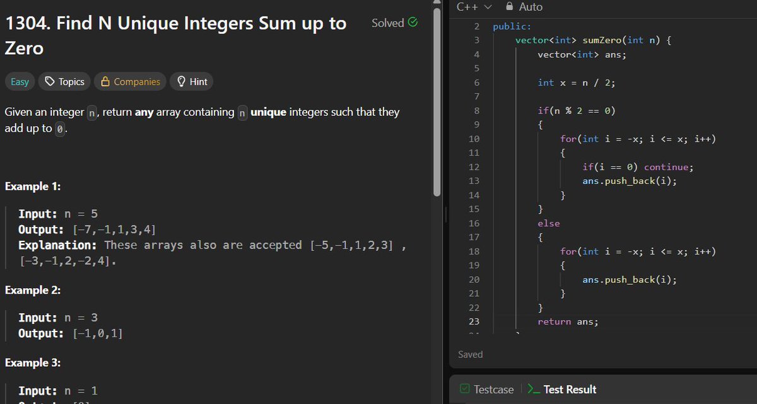Click the Companies lock icon
This screenshot has width=757, height=404.
(106, 81)
